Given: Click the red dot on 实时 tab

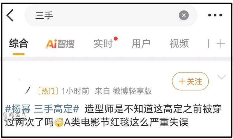Looking at the screenshot, I should (116, 39).
